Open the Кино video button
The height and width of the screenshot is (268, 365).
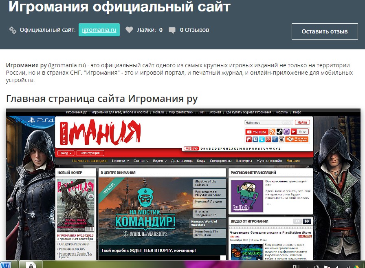(299, 132)
